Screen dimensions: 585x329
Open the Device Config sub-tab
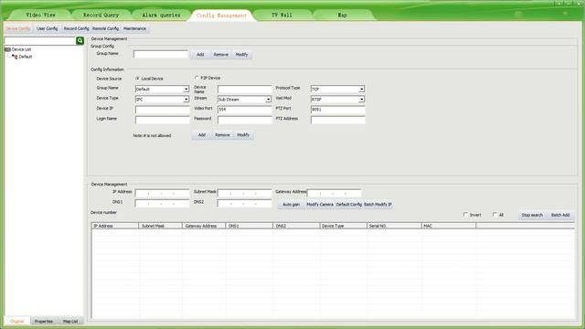18,28
